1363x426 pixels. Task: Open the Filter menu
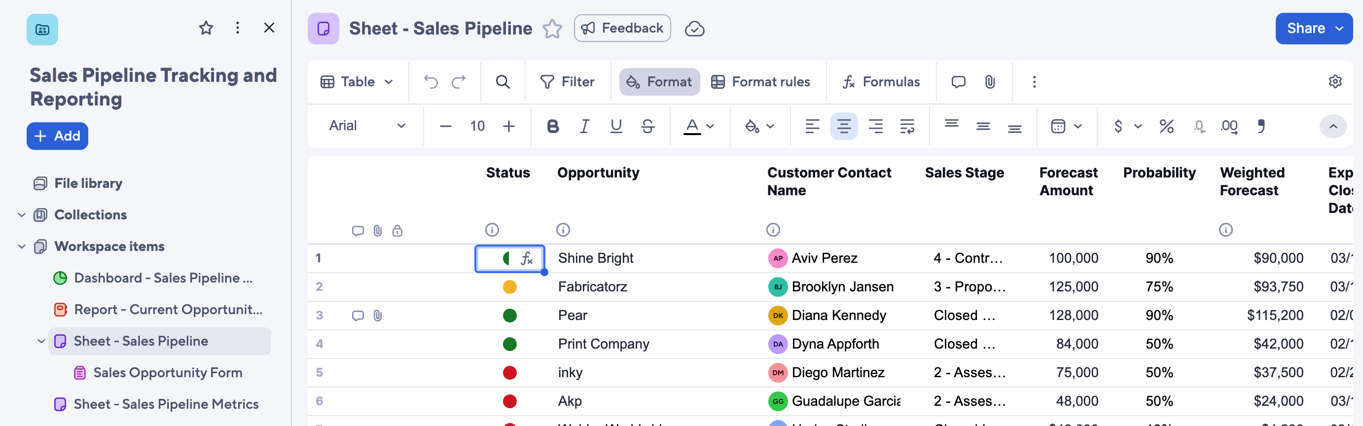567,82
